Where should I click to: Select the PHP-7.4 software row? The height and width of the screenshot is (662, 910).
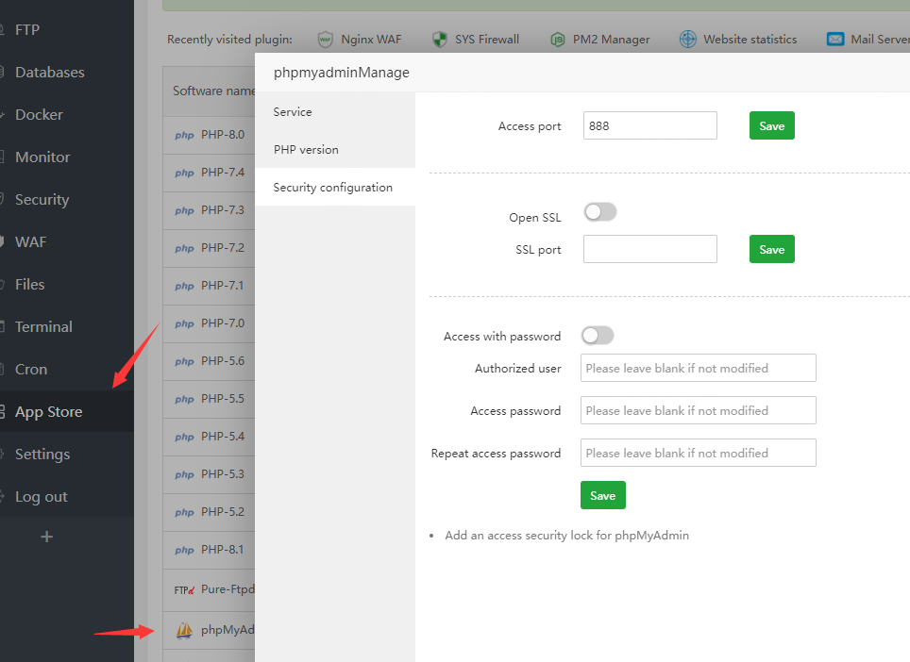coord(209,173)
